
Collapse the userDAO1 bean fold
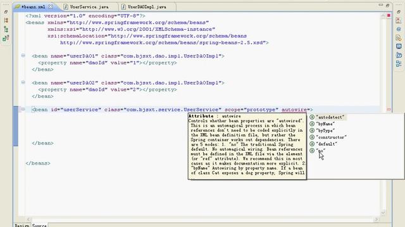point(23,55)
